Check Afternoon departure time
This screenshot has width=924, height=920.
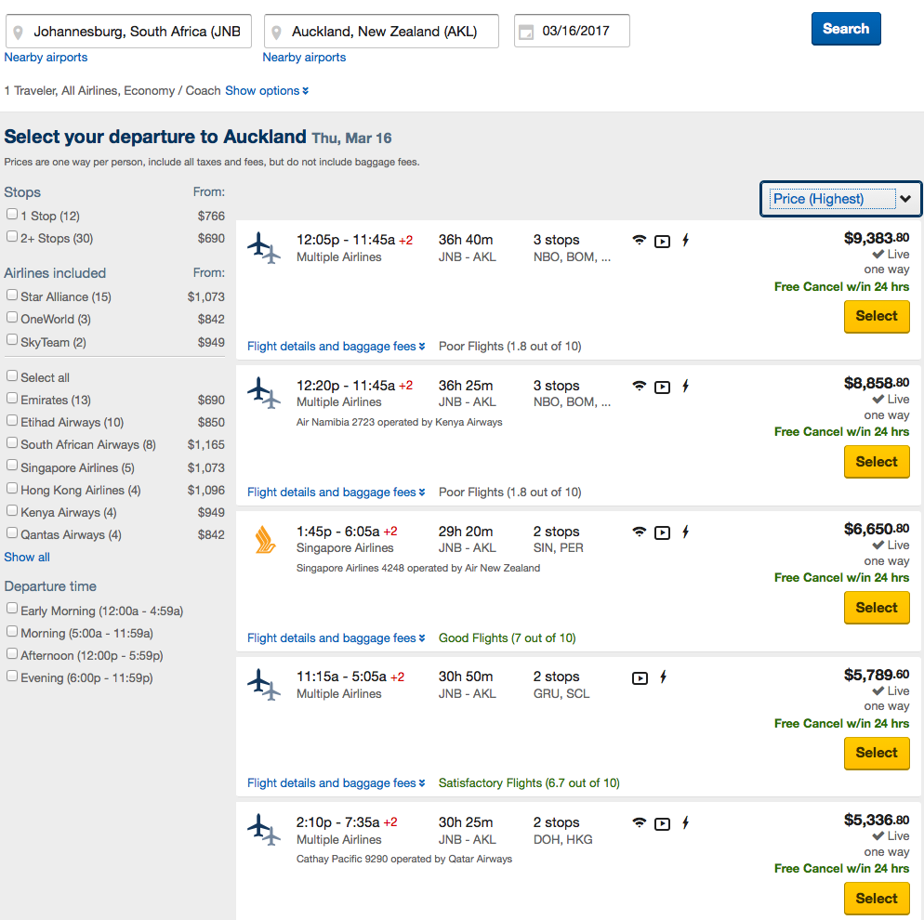[x=12, y=654]
